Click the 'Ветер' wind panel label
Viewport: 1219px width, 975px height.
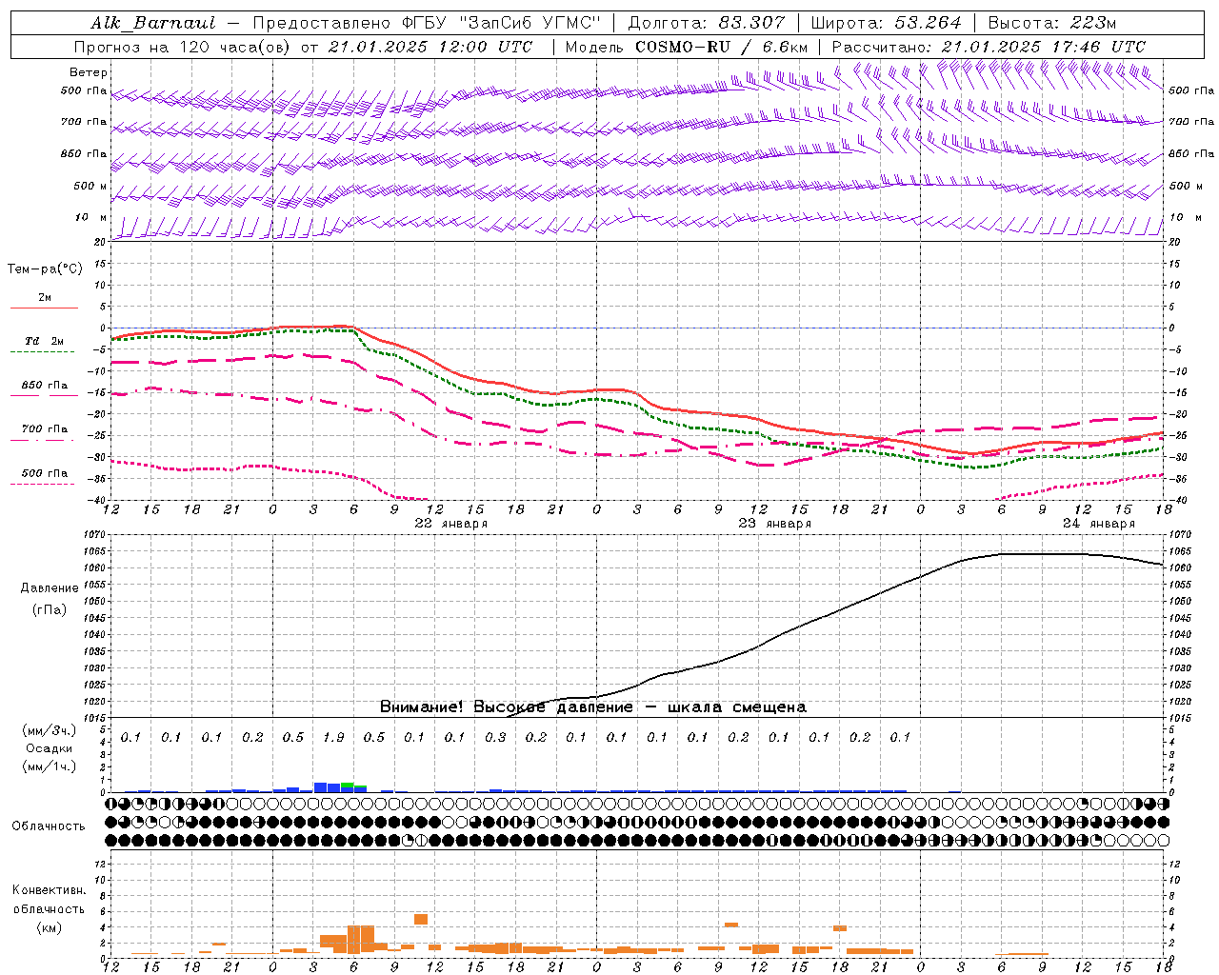pyautogui.click(x=89, y=72)
